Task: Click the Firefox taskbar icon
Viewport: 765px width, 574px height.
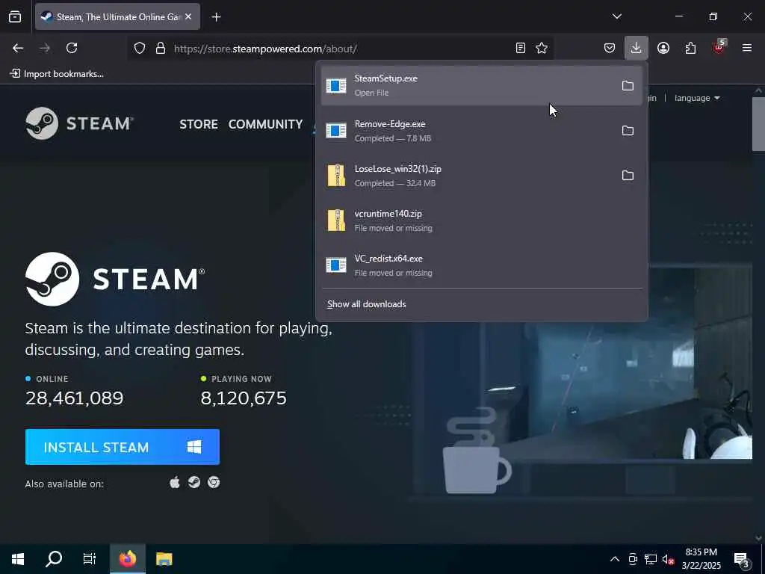Action: (x=127, y=559)
